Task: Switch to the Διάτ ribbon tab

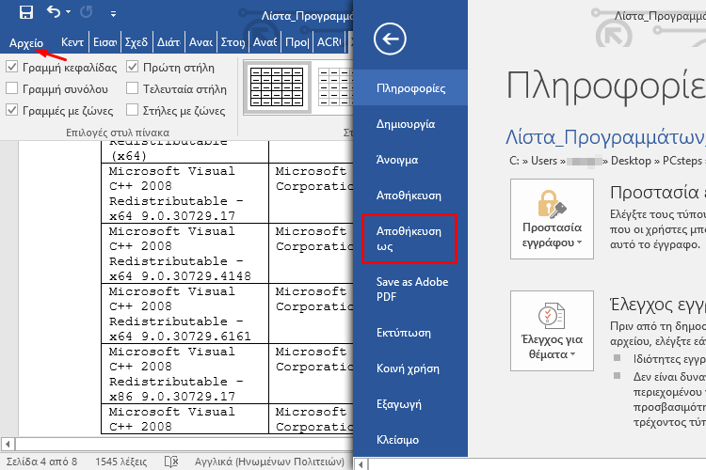Action: (168, 42)
